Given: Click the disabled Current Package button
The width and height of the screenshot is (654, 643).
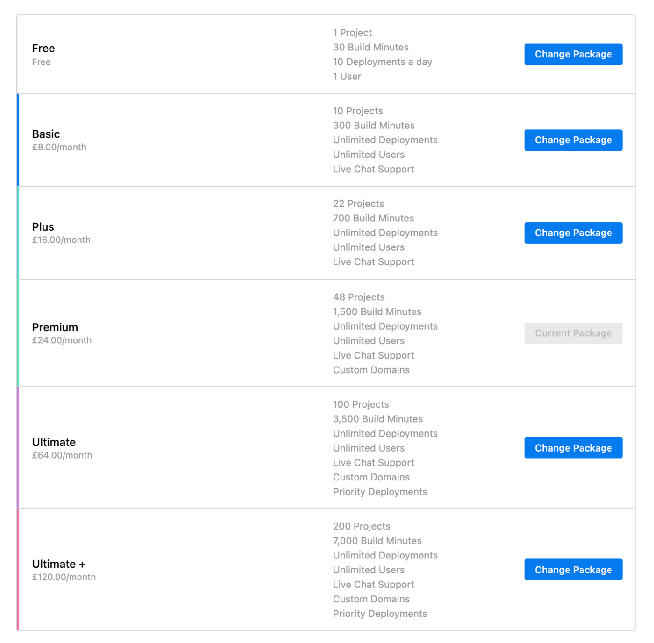Looking at the screenshot, I should click(x=573, y=333).
